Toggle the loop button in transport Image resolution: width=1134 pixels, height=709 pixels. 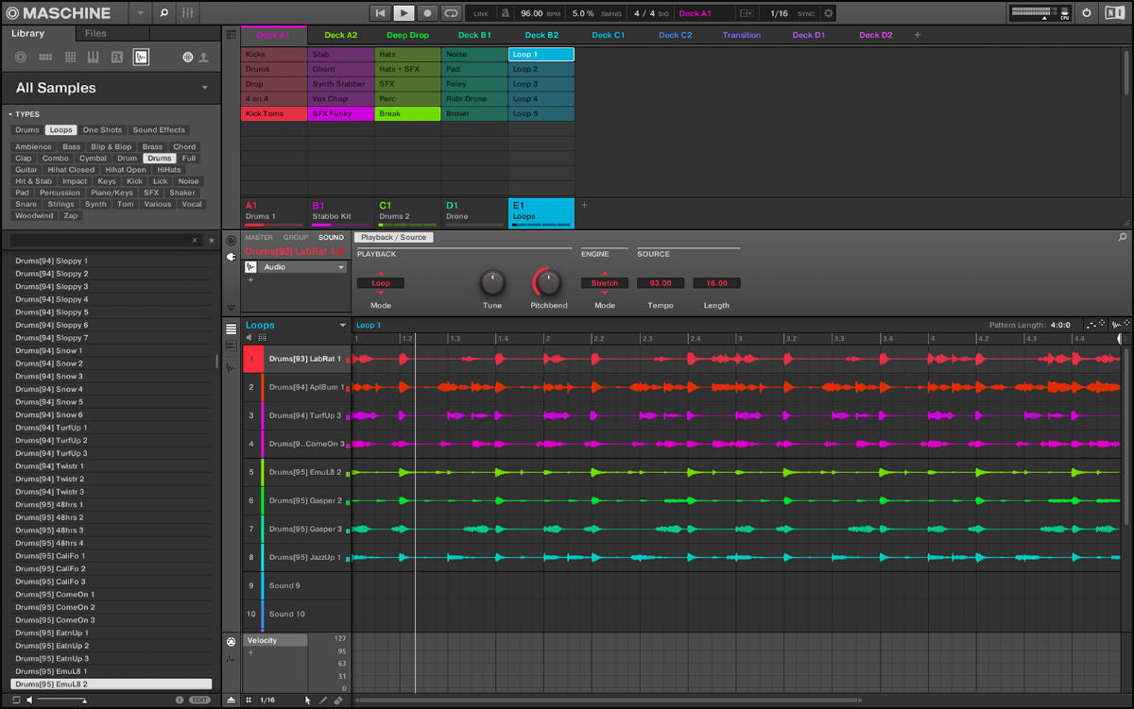pos(451,13)
